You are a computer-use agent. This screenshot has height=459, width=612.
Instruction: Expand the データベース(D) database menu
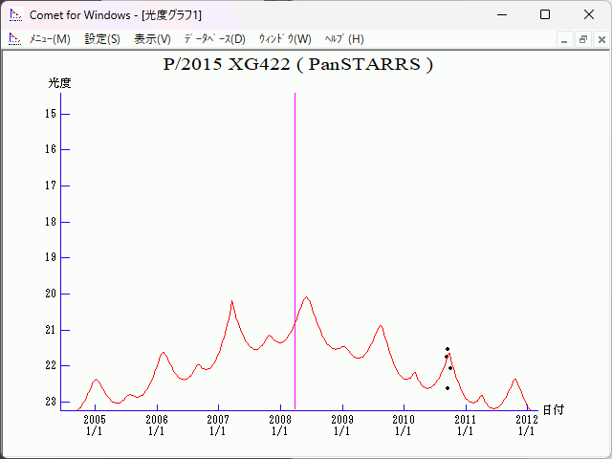coord(214,39)
